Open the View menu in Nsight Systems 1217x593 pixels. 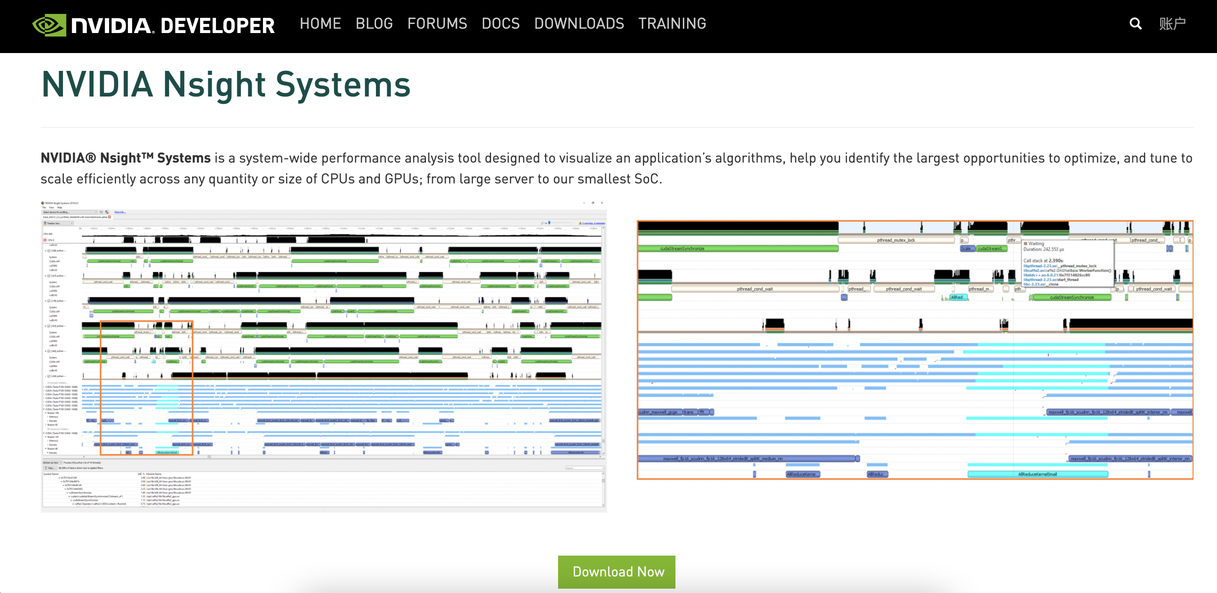coord(51,208)
